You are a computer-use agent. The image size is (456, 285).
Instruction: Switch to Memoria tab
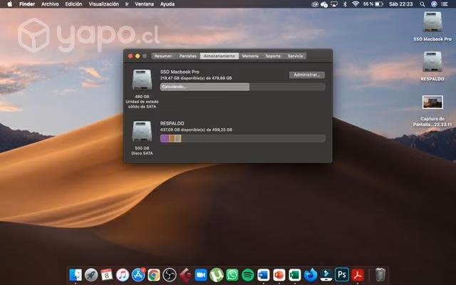click(250, 56)
